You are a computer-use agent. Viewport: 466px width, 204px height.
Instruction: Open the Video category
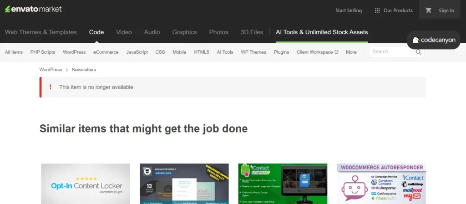(124, 32)
